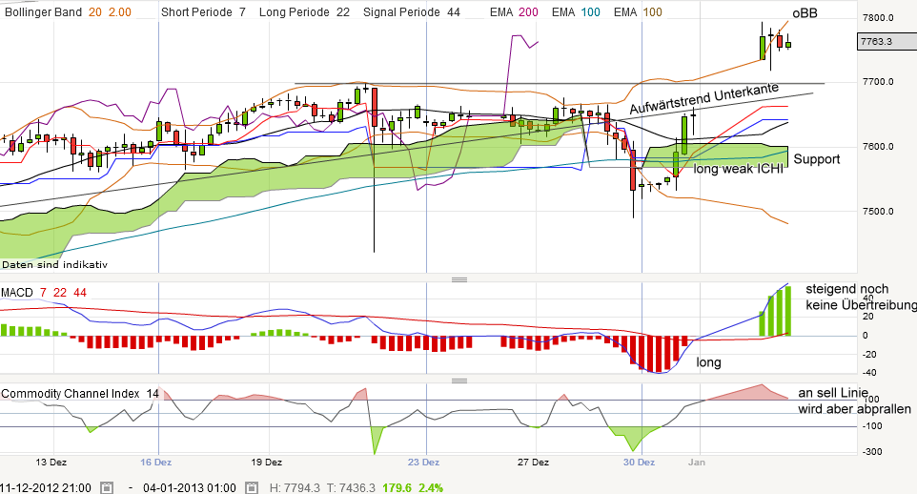
Task: Click the Commodity Channel Index panel title
Action: click(x=80, y=393)
